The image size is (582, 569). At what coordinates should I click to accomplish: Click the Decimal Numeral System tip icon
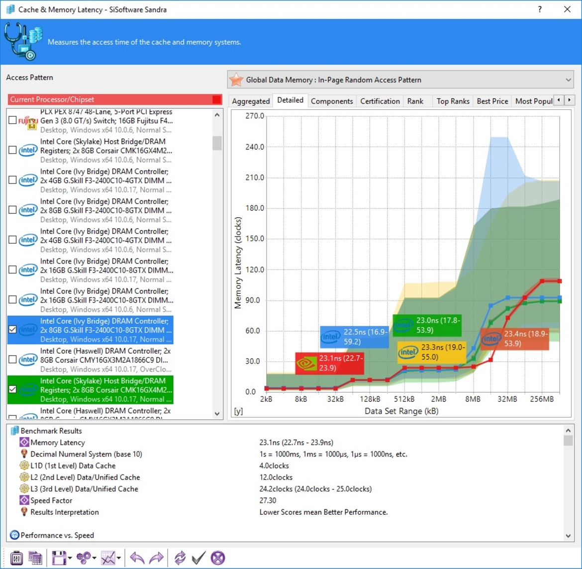[24, 454]
